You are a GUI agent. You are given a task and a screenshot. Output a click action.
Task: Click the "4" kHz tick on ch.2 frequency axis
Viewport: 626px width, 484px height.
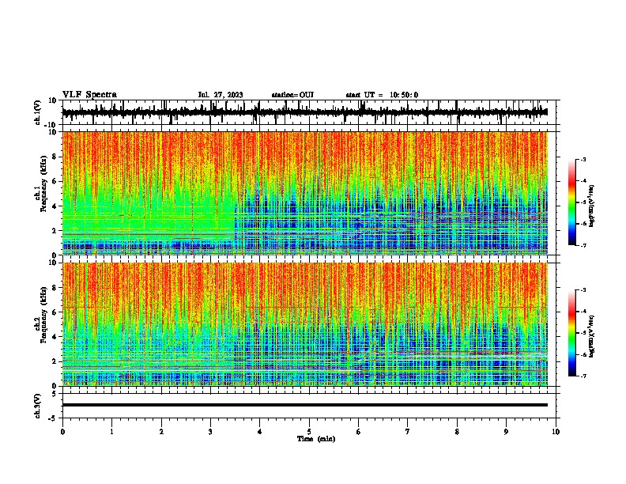point(55,337)
